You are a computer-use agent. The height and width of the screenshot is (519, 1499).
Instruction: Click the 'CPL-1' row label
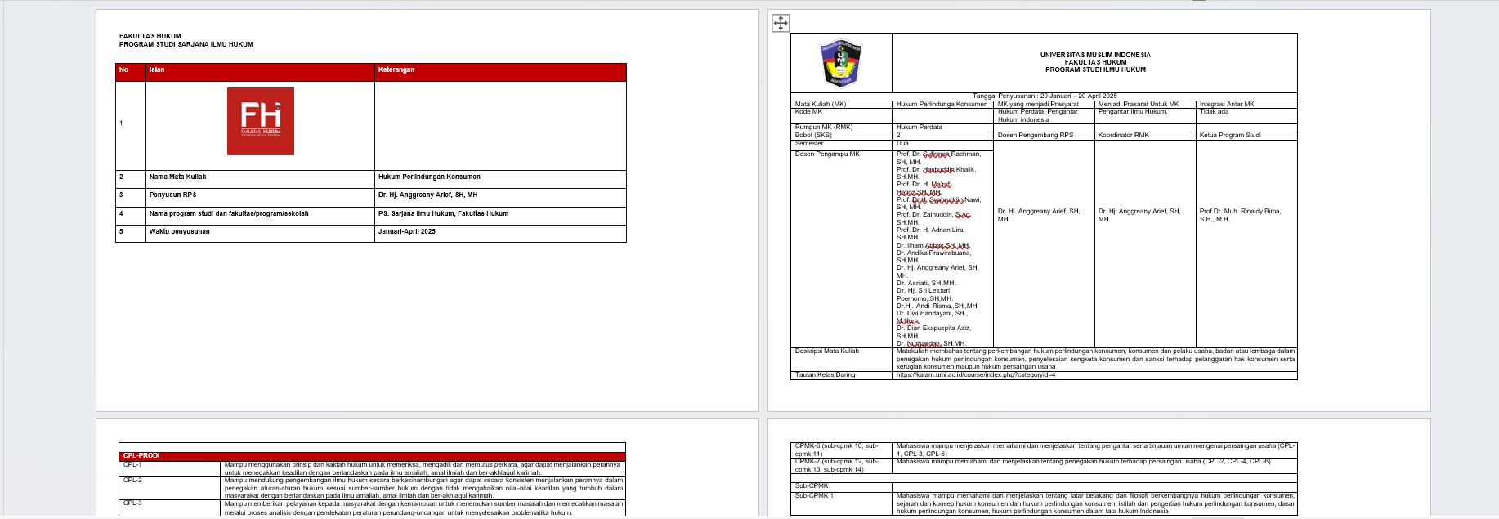pos(132,465)
